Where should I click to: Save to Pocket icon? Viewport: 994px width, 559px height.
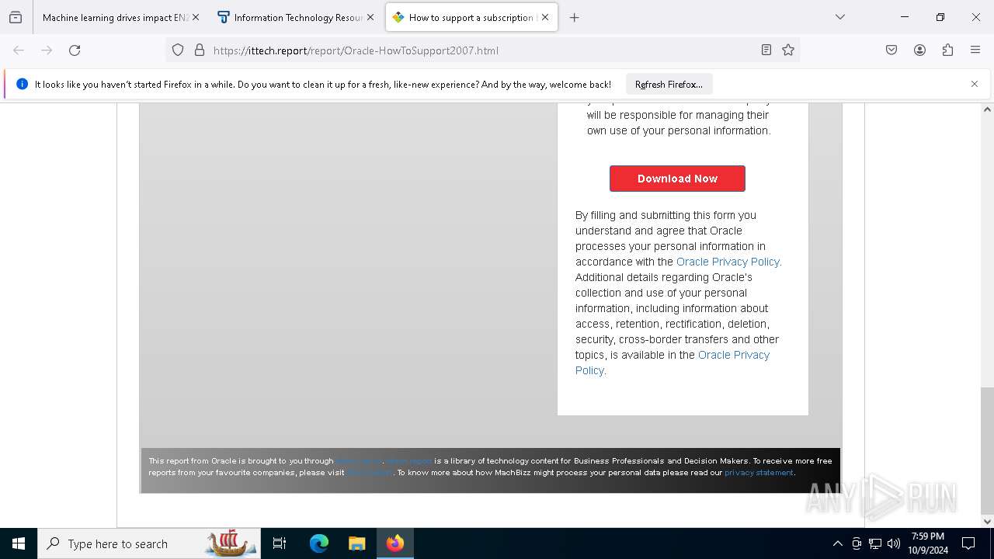[891, 50]
